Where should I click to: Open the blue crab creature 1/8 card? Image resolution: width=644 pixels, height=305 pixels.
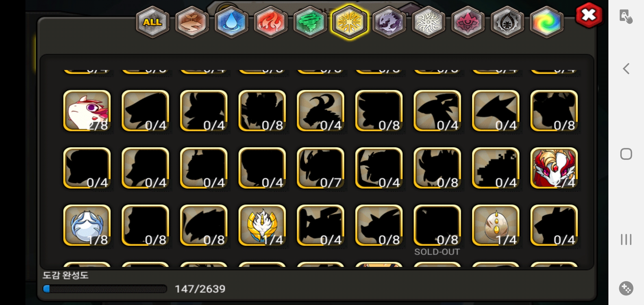coord(87,225)
